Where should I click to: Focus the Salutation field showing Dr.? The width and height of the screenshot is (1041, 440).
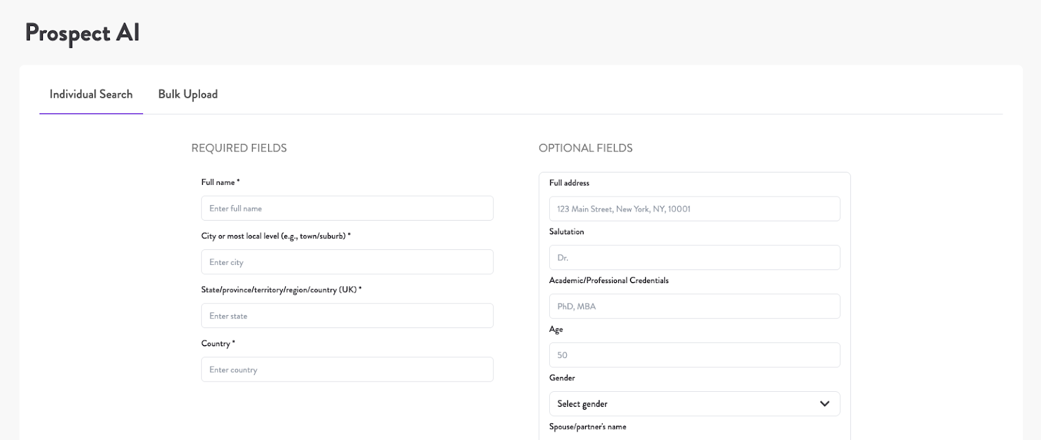(x=694, y=258)
